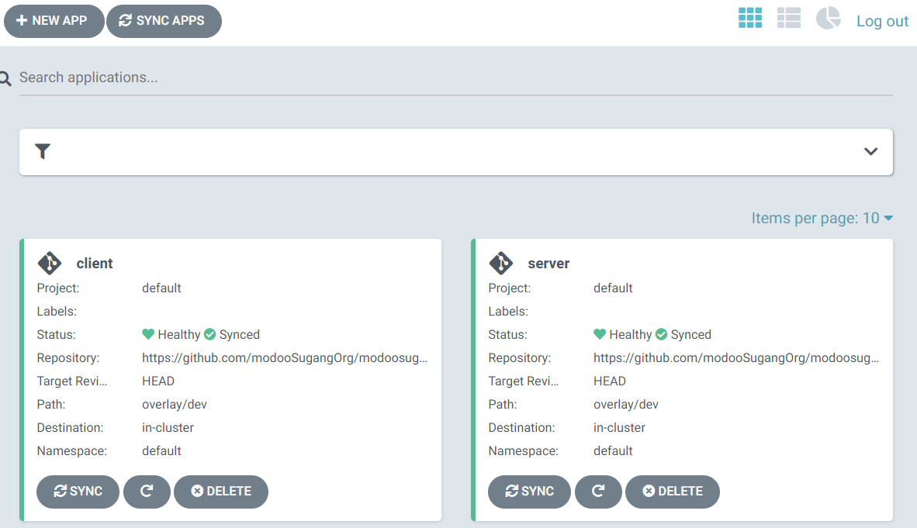Open the Items per page dropdown
The height and width of the screenshot is (528, 917).
(822, 218)
